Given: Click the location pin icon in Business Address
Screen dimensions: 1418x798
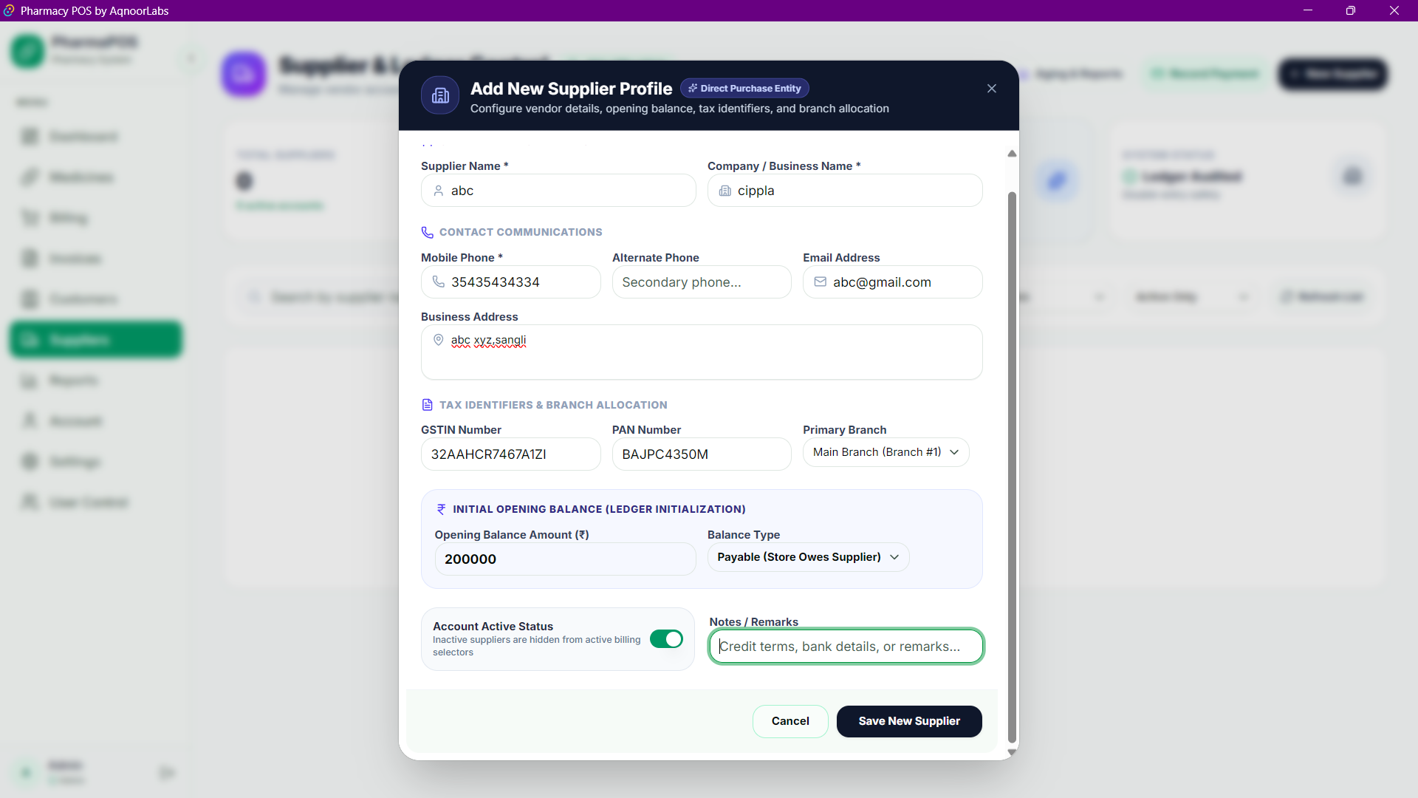Looking at the screenshot, I should (438, 340).
